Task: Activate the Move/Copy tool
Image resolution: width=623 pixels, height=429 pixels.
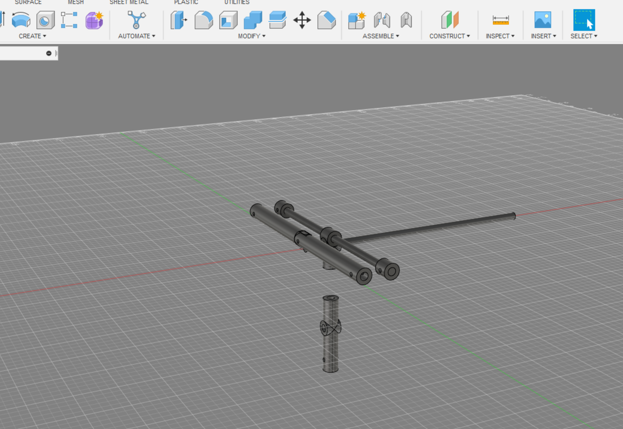Action: point(302,20)
